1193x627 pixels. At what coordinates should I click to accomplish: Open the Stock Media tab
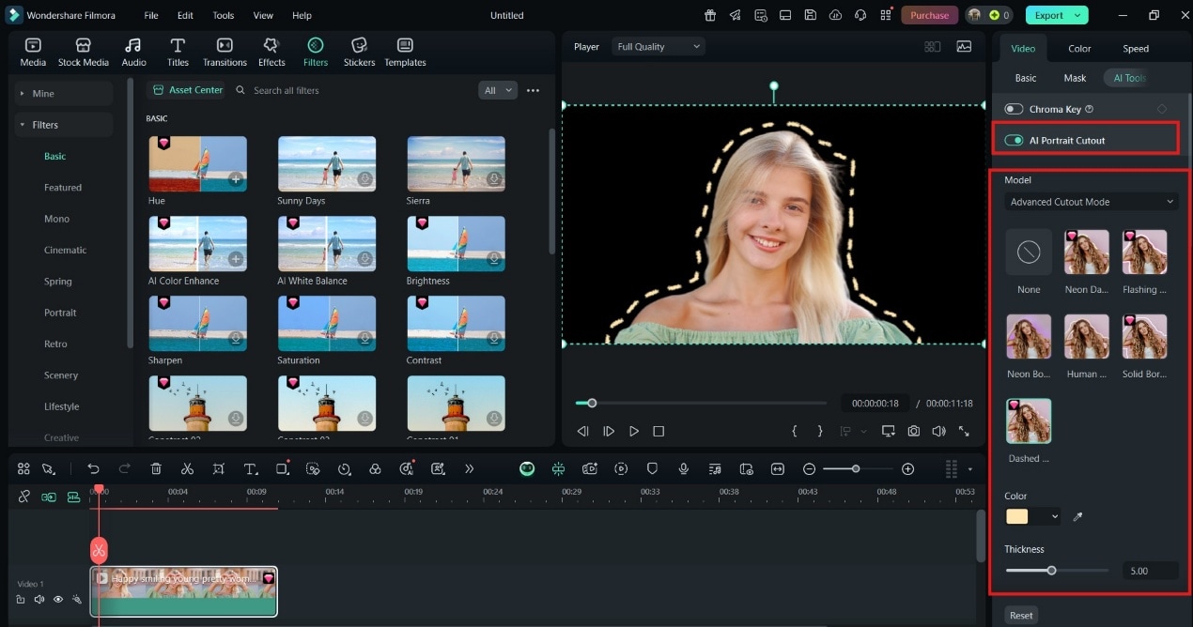coord(83,53)
